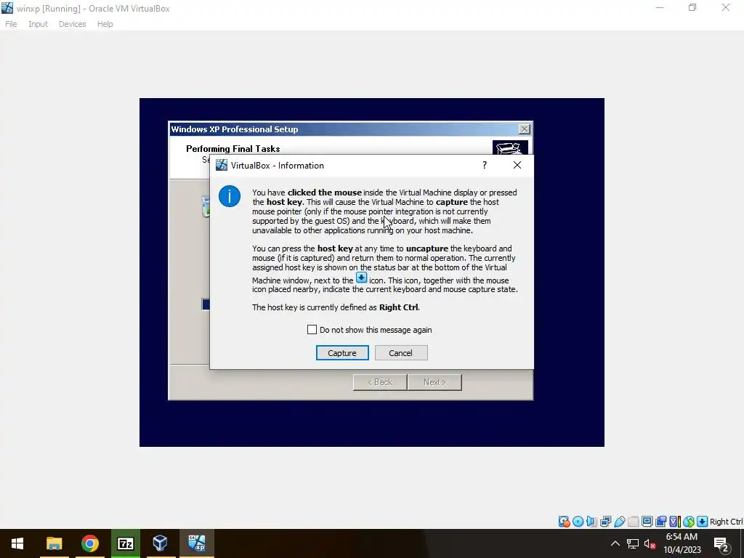
Task: Click the mouse integration icon in status bar
Action: (689, 522)
